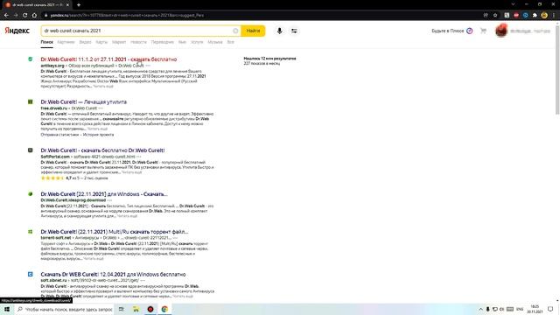Open Task View on the taskbar
The height and width of the screenshot is (315, 560).
pos(122,309)
